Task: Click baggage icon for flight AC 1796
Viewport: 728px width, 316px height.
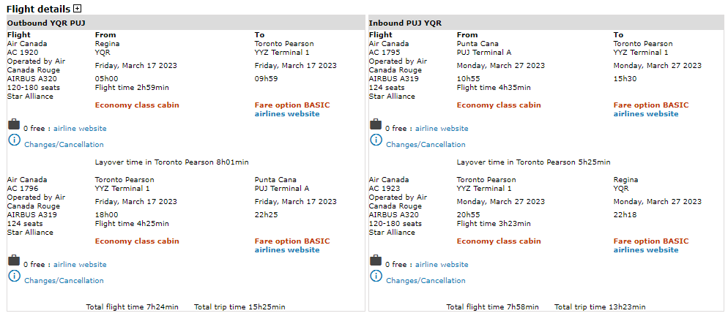Action: pyautogui.click(x=14, y=261)
